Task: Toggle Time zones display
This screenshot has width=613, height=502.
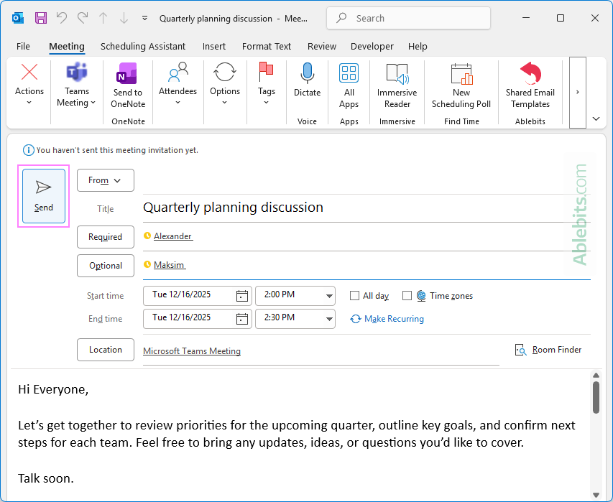Action: click(x=407, y=295)
